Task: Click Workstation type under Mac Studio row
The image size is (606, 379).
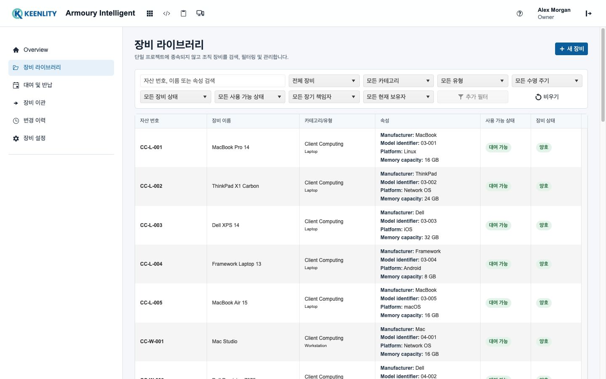Action: coord(316,346)
